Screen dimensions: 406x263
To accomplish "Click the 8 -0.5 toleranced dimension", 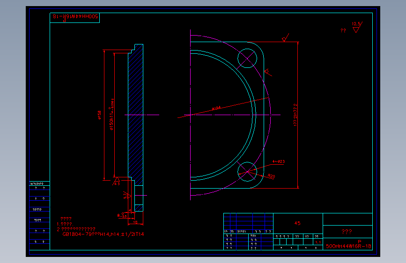I will pyautogui.click(x=122, y=215).
